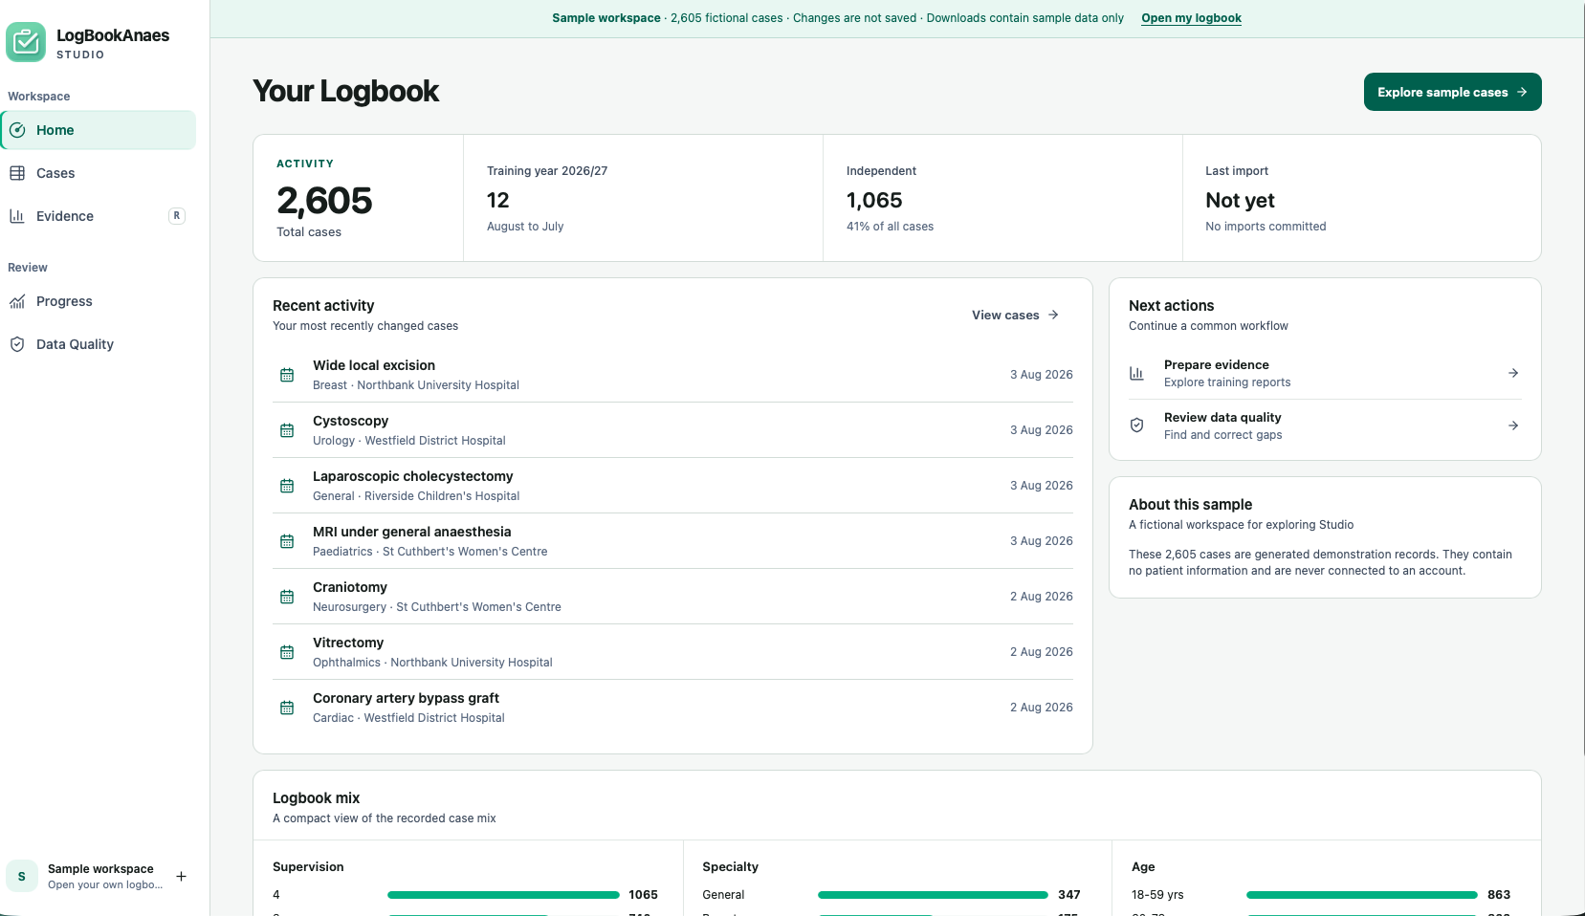
Task: Click calendar icon for Laparoscopic cholecystectomy
Action: (x=287, y=486)
